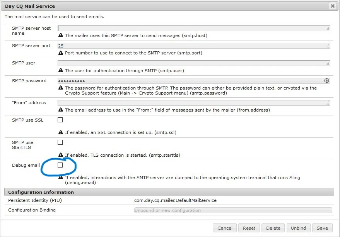The width and height of the screenshot is (340, 237).
Task: Close the Day CQ Mail Service dialog
Action: (x=333, y=6)
